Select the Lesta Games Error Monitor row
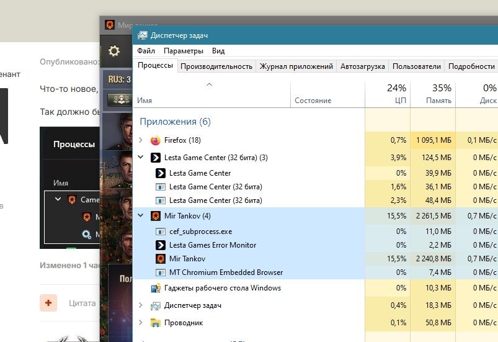Screen dimensions: 498x342 point(316,245)
